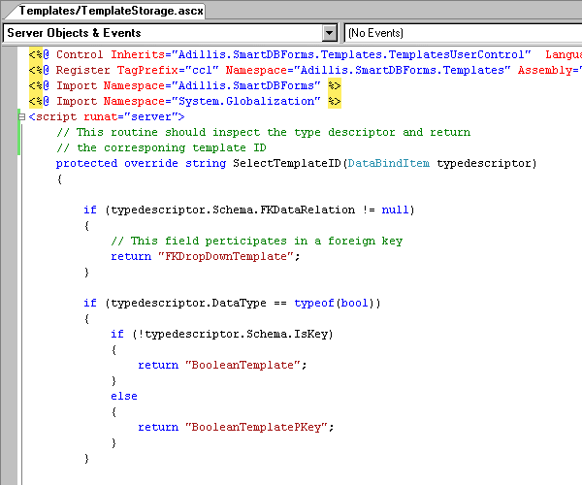
Task: Click Import Namespace="Adillis.SmartDBForms" line
Action: (x=185, y=85)
